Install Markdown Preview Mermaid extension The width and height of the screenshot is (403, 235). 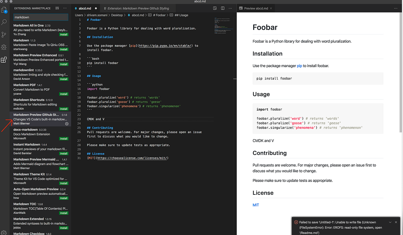(63, 168)
